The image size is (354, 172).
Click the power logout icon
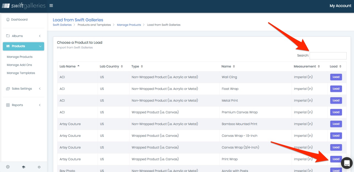pos(39,167)
